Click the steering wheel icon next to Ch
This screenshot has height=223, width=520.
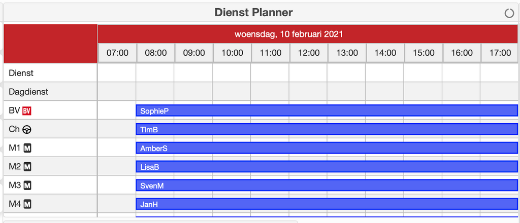(x=27, y=129)
